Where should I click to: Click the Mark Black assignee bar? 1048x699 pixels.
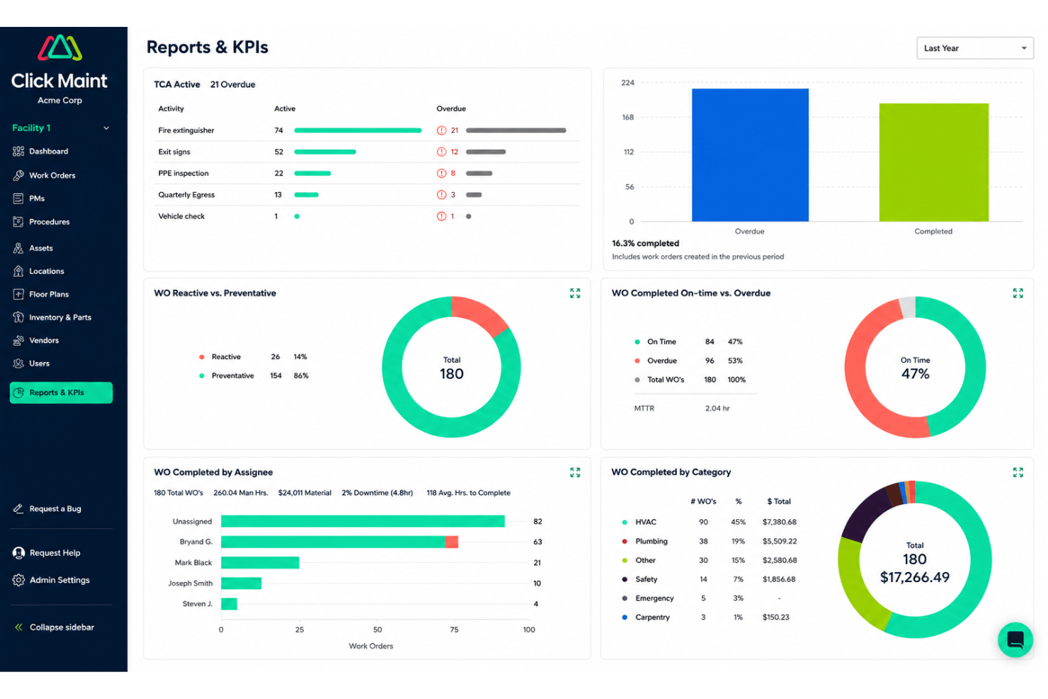[260, 562]
